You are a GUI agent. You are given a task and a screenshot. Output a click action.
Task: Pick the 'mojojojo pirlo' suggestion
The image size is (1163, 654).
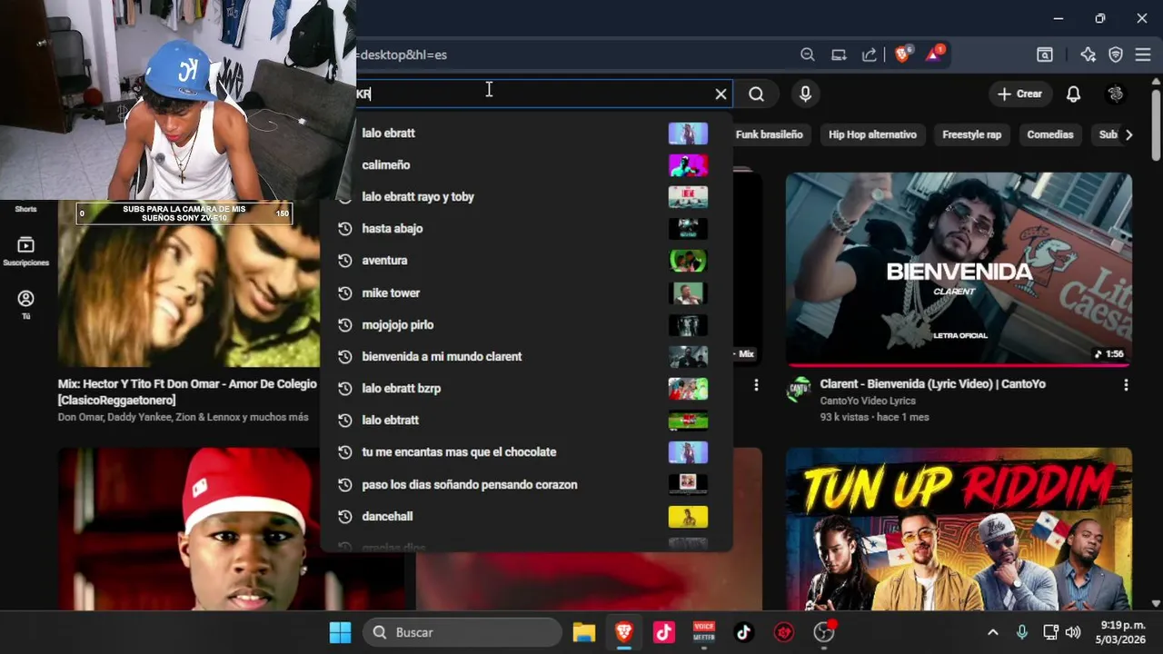pyautogui.click(x=527, y=324)
